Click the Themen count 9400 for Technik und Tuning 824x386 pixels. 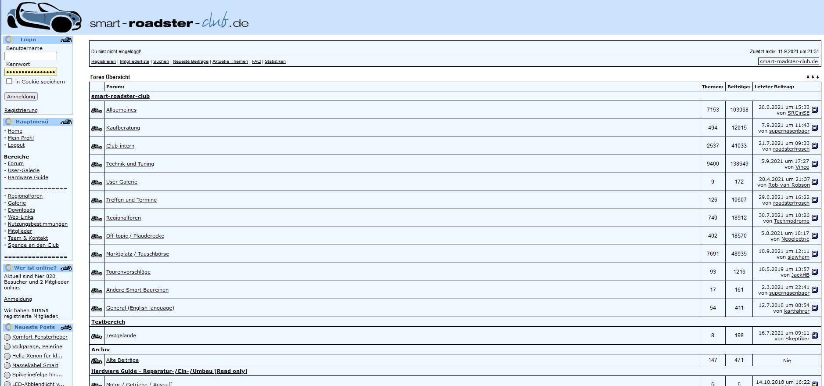(x=712, y=164)
